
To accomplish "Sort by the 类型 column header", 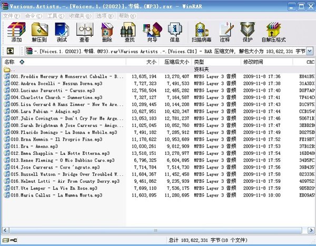I will click(216, 62).
